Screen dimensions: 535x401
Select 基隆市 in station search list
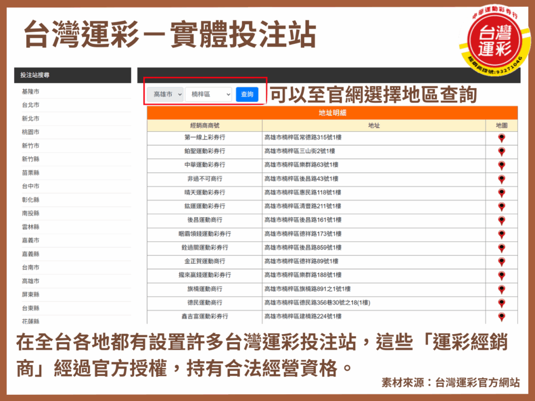(x=31, y=91)
